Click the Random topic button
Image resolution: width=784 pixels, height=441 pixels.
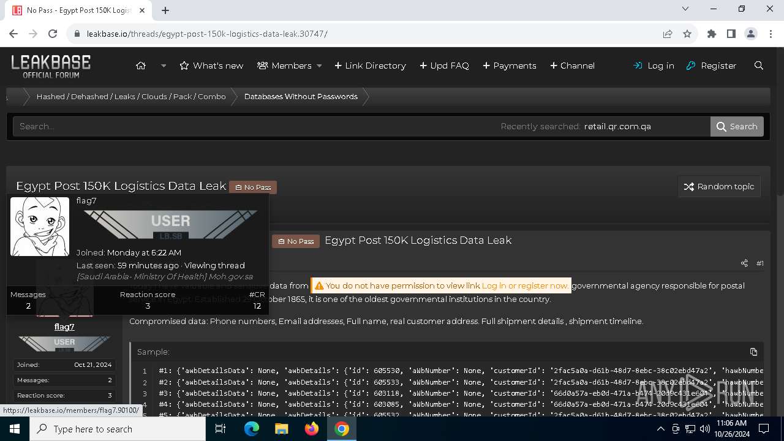pyautogui.click(x=719, y=186)
